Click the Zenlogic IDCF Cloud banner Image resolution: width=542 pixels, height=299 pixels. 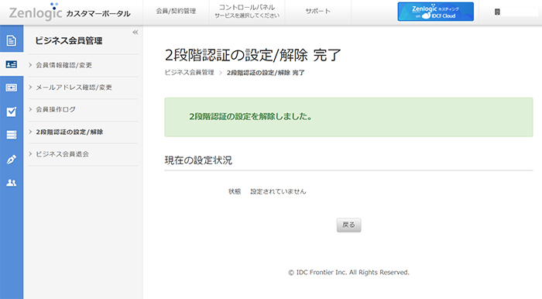[435, 12]
